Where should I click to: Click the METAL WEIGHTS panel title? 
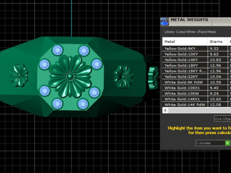click(x=189, y=20)
